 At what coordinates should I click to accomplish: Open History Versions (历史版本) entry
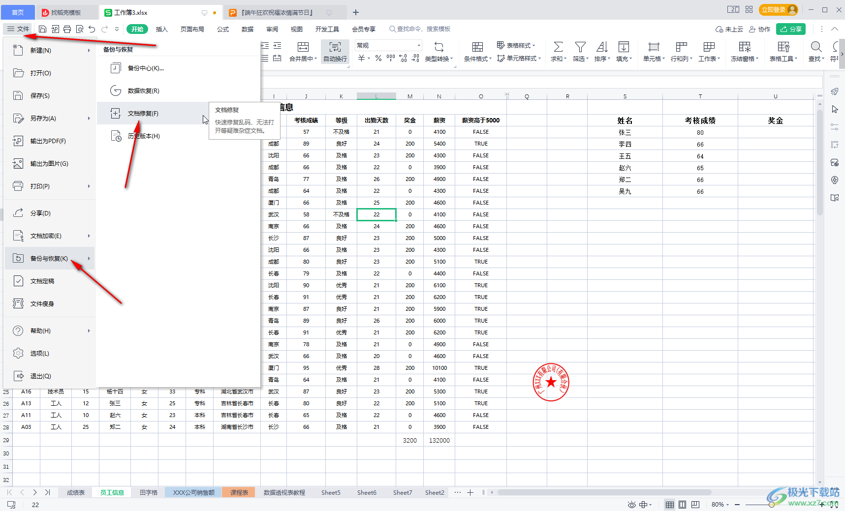pos(178,136)
